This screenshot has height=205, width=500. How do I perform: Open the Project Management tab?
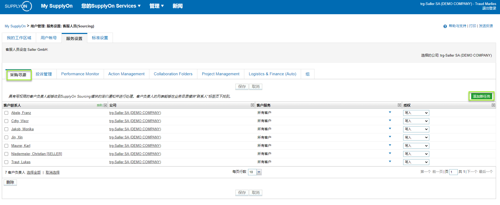(x=221, y=74)
